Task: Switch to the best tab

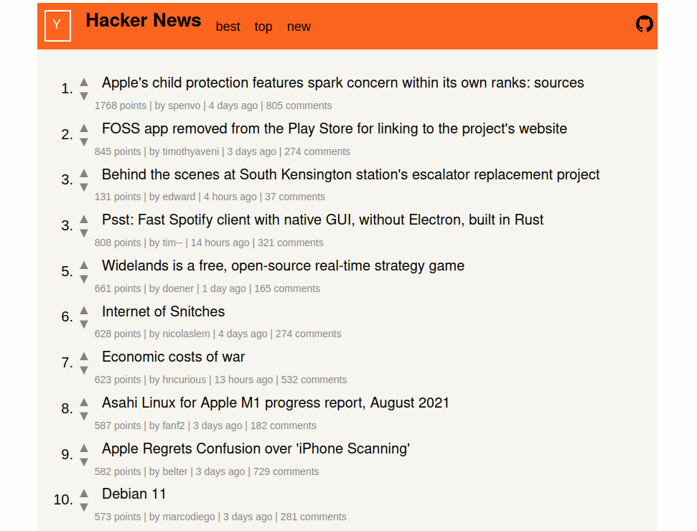Action: click(x=228, y=27)
